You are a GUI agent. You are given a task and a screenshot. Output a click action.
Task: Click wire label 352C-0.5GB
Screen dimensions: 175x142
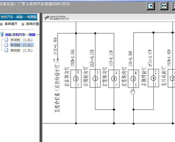pyautogui.click(x=55, y=46)
